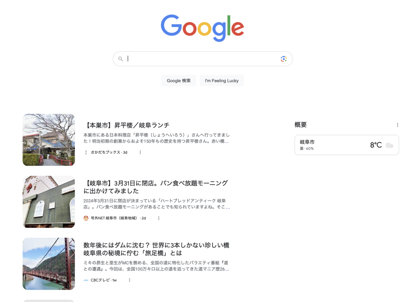Open the 旅足橋 bridge article headline

tap(156, 249)
